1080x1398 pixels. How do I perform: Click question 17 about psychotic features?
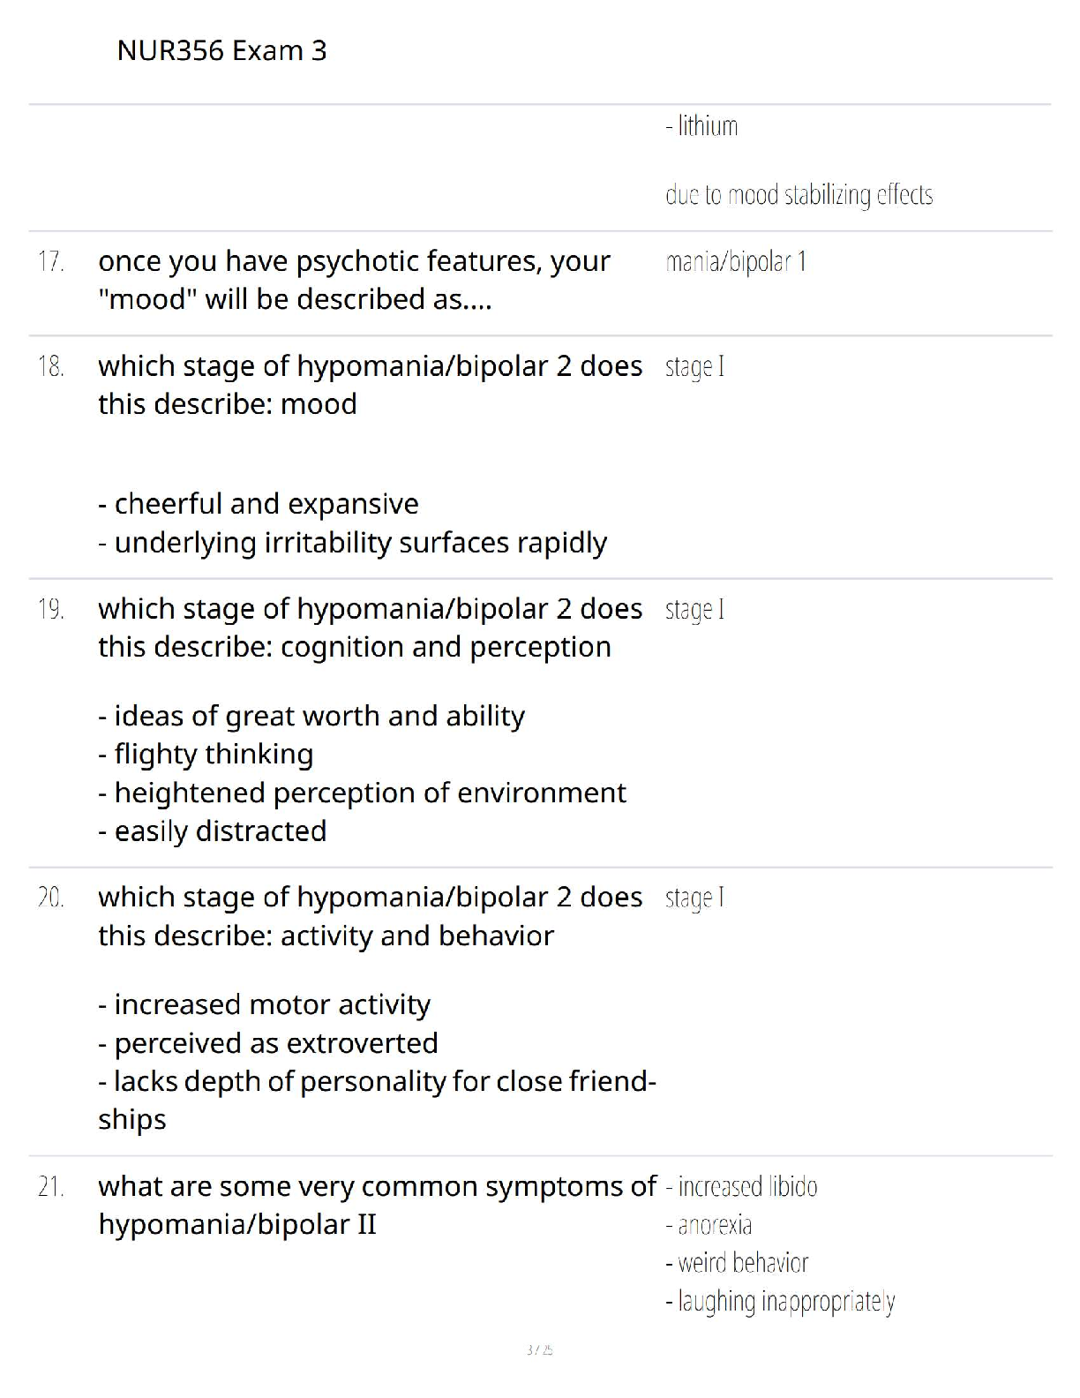354,280
